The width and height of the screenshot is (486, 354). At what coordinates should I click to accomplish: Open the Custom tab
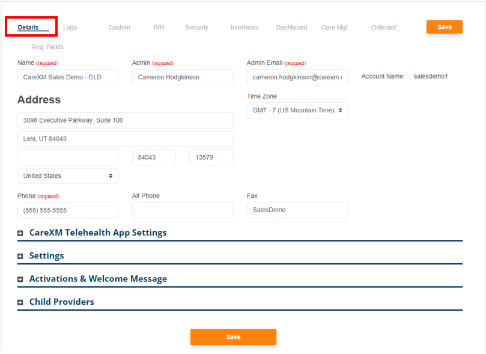point(119,28)
